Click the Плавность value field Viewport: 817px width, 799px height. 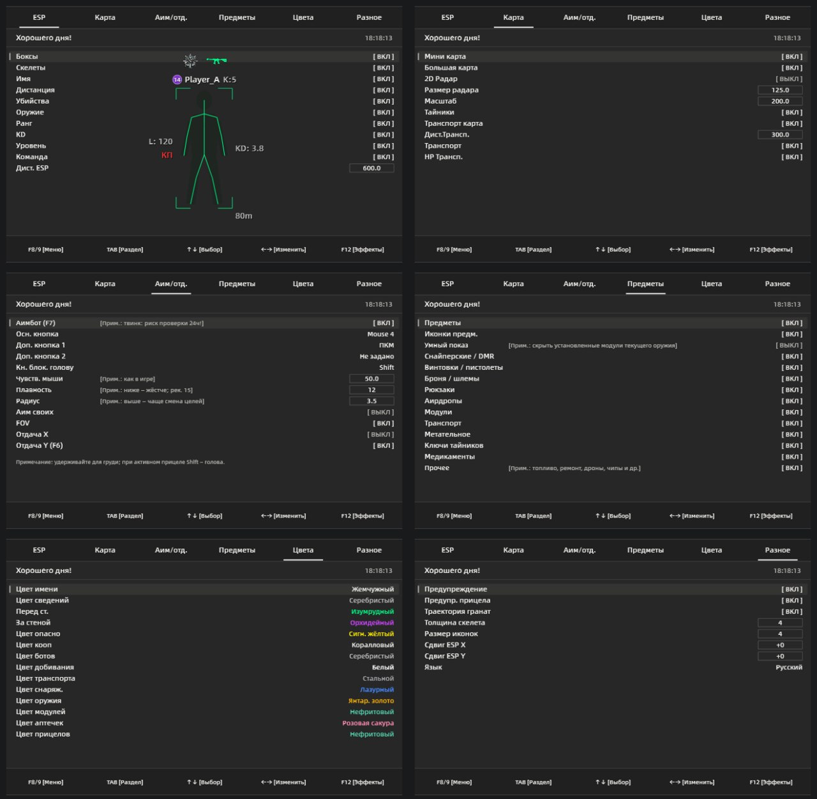(371, 390)
